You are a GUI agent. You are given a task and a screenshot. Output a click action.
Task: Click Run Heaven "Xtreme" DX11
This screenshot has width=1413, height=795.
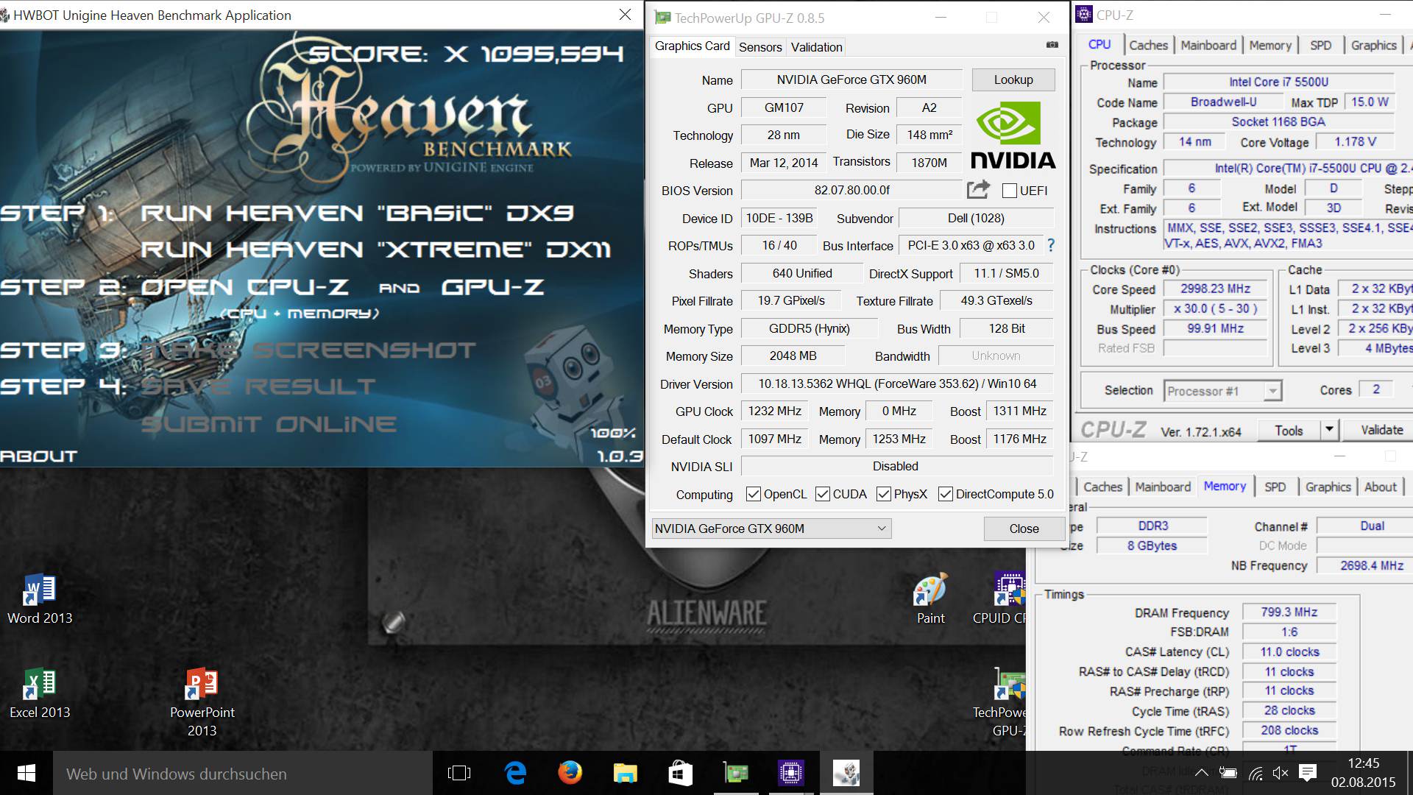click(375, 250)
